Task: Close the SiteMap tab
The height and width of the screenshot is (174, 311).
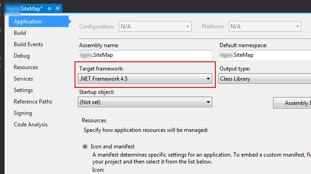Action: [x=58, y=8]
